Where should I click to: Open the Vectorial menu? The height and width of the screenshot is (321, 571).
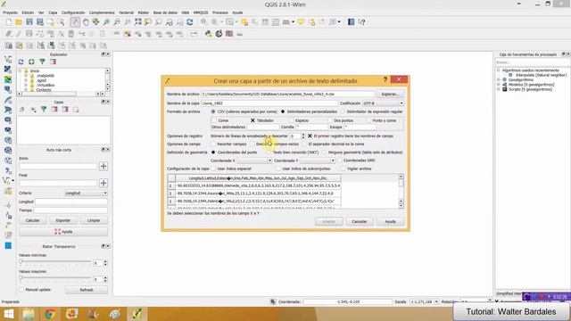[126, 12]
